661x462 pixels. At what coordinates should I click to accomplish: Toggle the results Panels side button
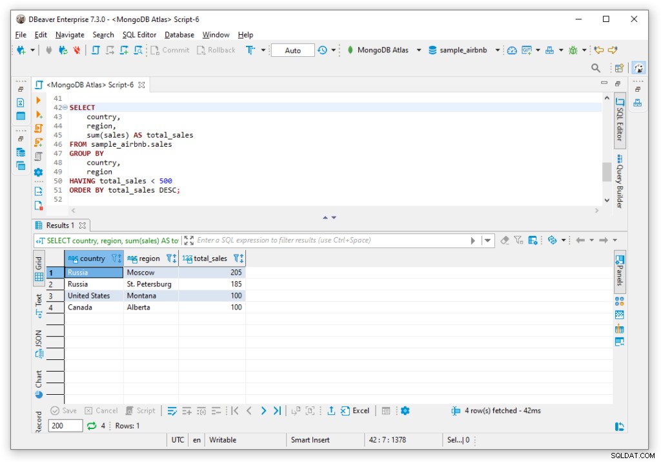tap(619, 271)
